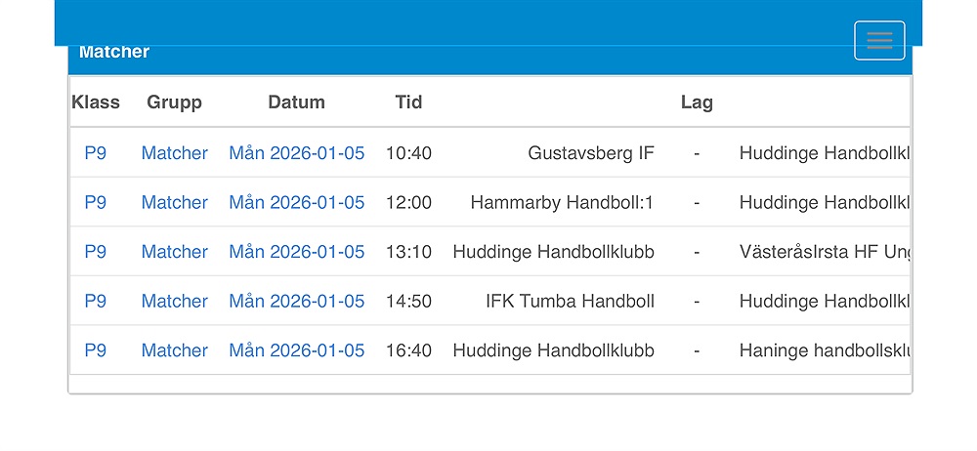Image resolution: width=977 pixels, height=451 pixels.
Task: Open Matcher group link for Gustavsberg IF match
Action: (174, 153)
